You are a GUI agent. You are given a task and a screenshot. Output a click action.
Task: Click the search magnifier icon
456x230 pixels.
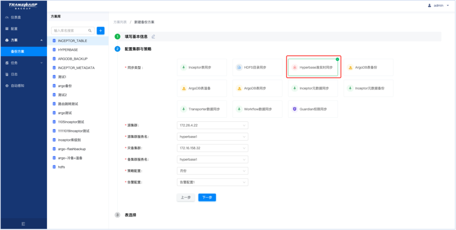coord(90,30)
